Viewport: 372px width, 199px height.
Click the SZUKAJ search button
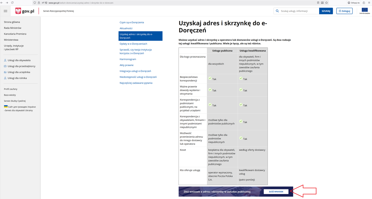coord(326,11)
